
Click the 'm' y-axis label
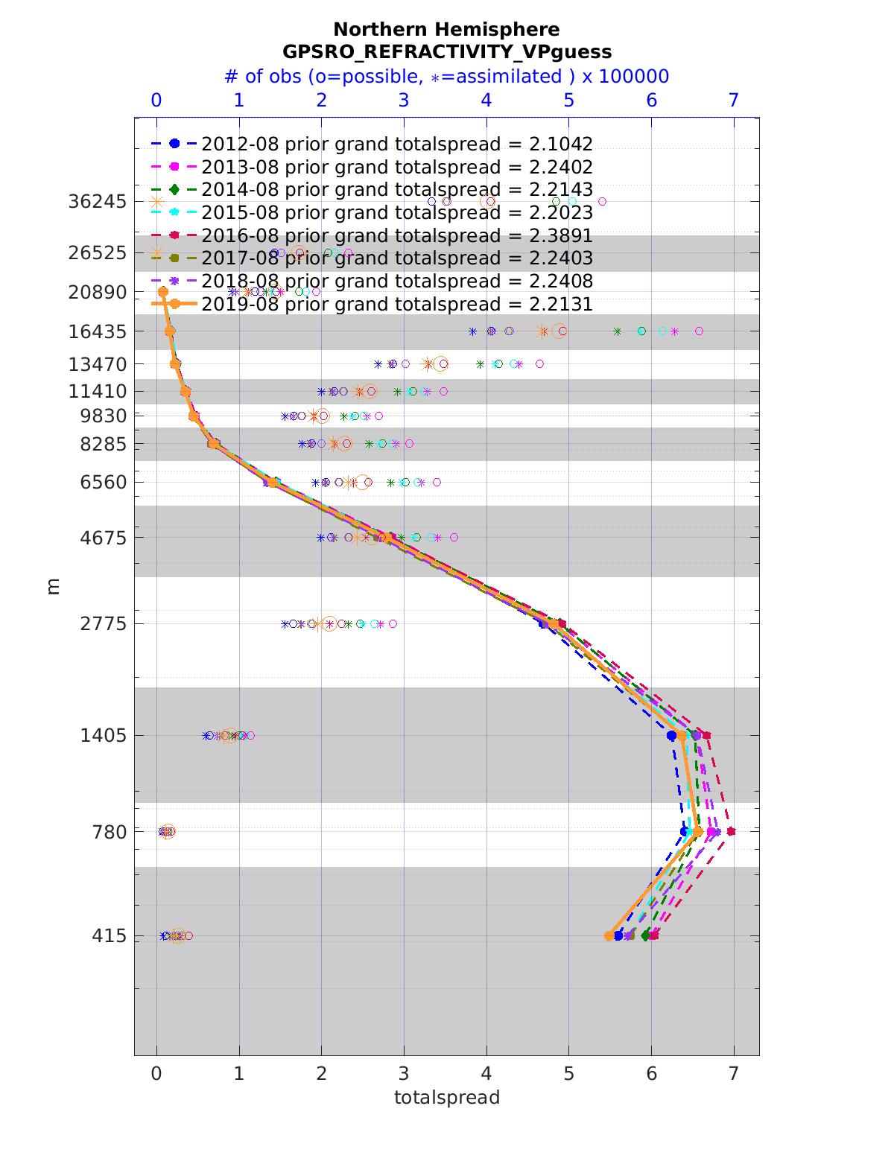(x=53, y=587)
